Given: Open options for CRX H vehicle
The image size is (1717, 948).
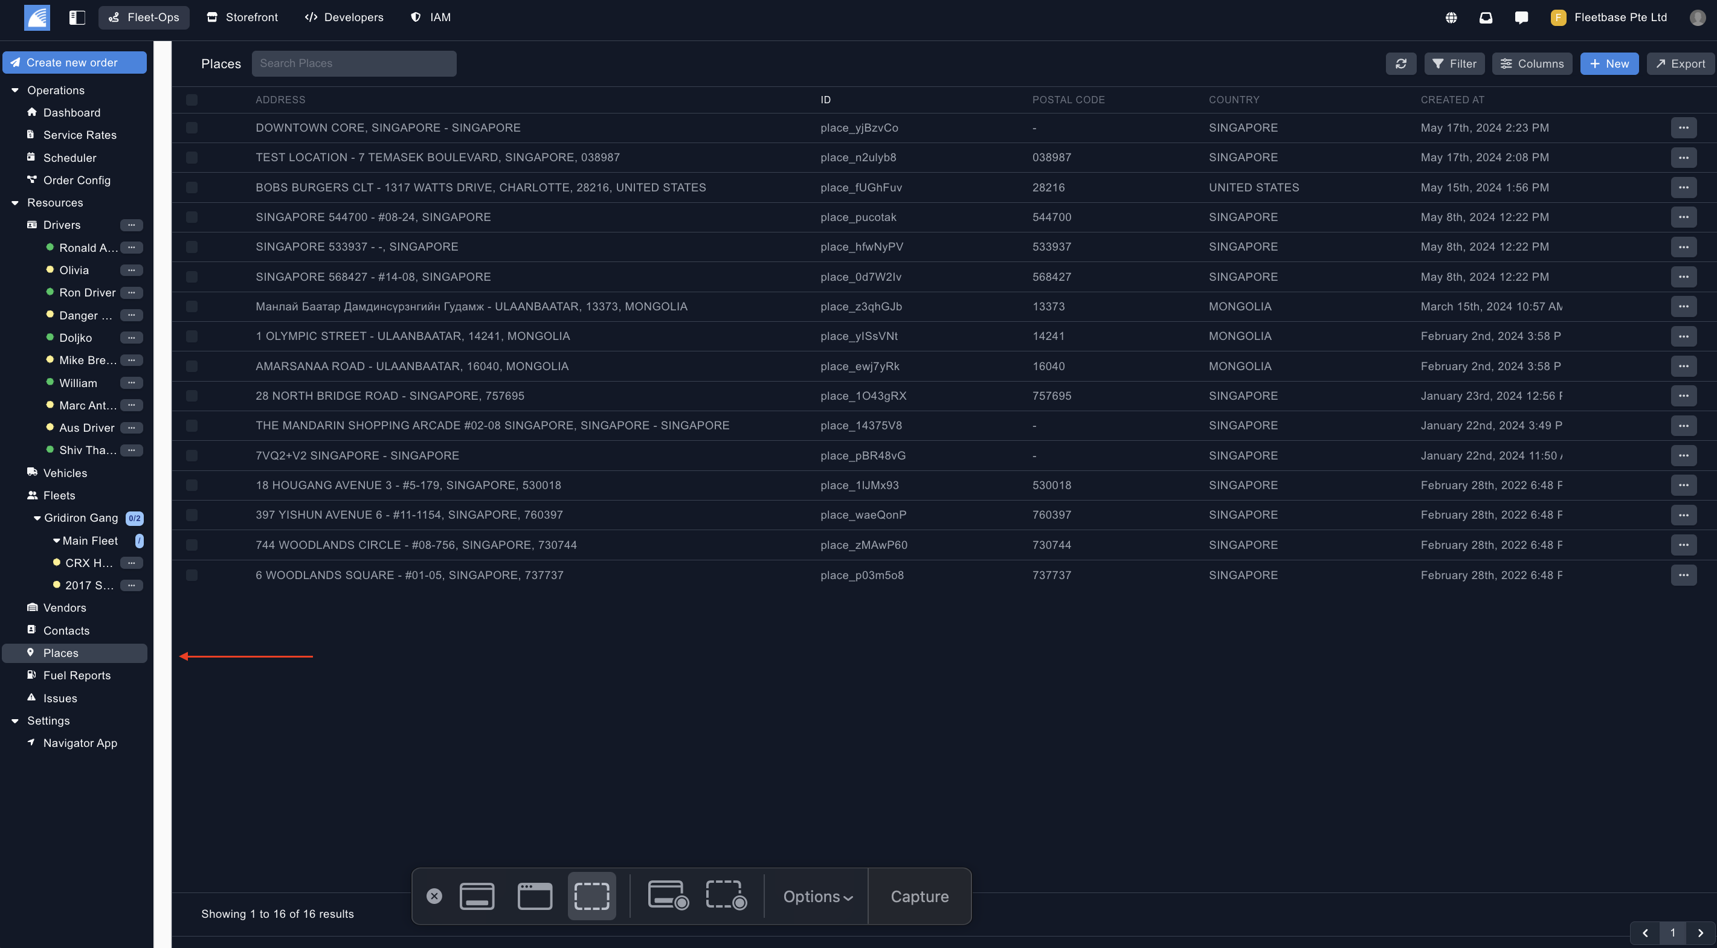Looking at the screenshot, I should pos(131,563).
